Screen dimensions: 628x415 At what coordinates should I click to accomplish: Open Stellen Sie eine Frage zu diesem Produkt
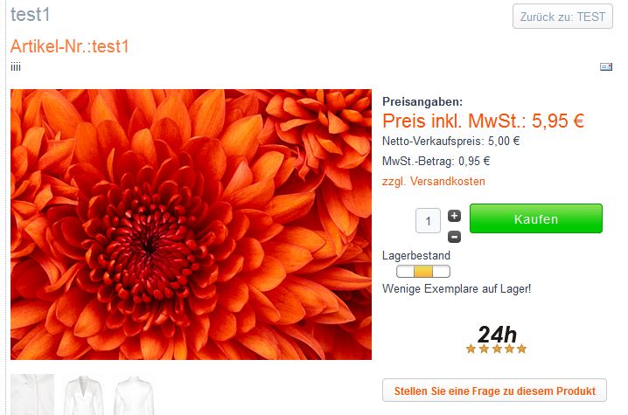(495, 391)
